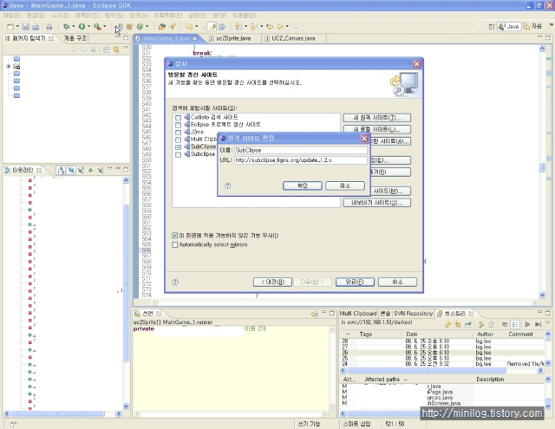Click the Debug bug icon in toolbar
The height and width of the screenshot is (429, 555).
66,27
